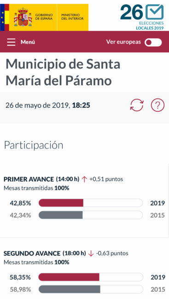The width and height of the screenshot is (169, 299).
Task: Click the Ministerio del Interior banner
Action: [x=73, y=17]
